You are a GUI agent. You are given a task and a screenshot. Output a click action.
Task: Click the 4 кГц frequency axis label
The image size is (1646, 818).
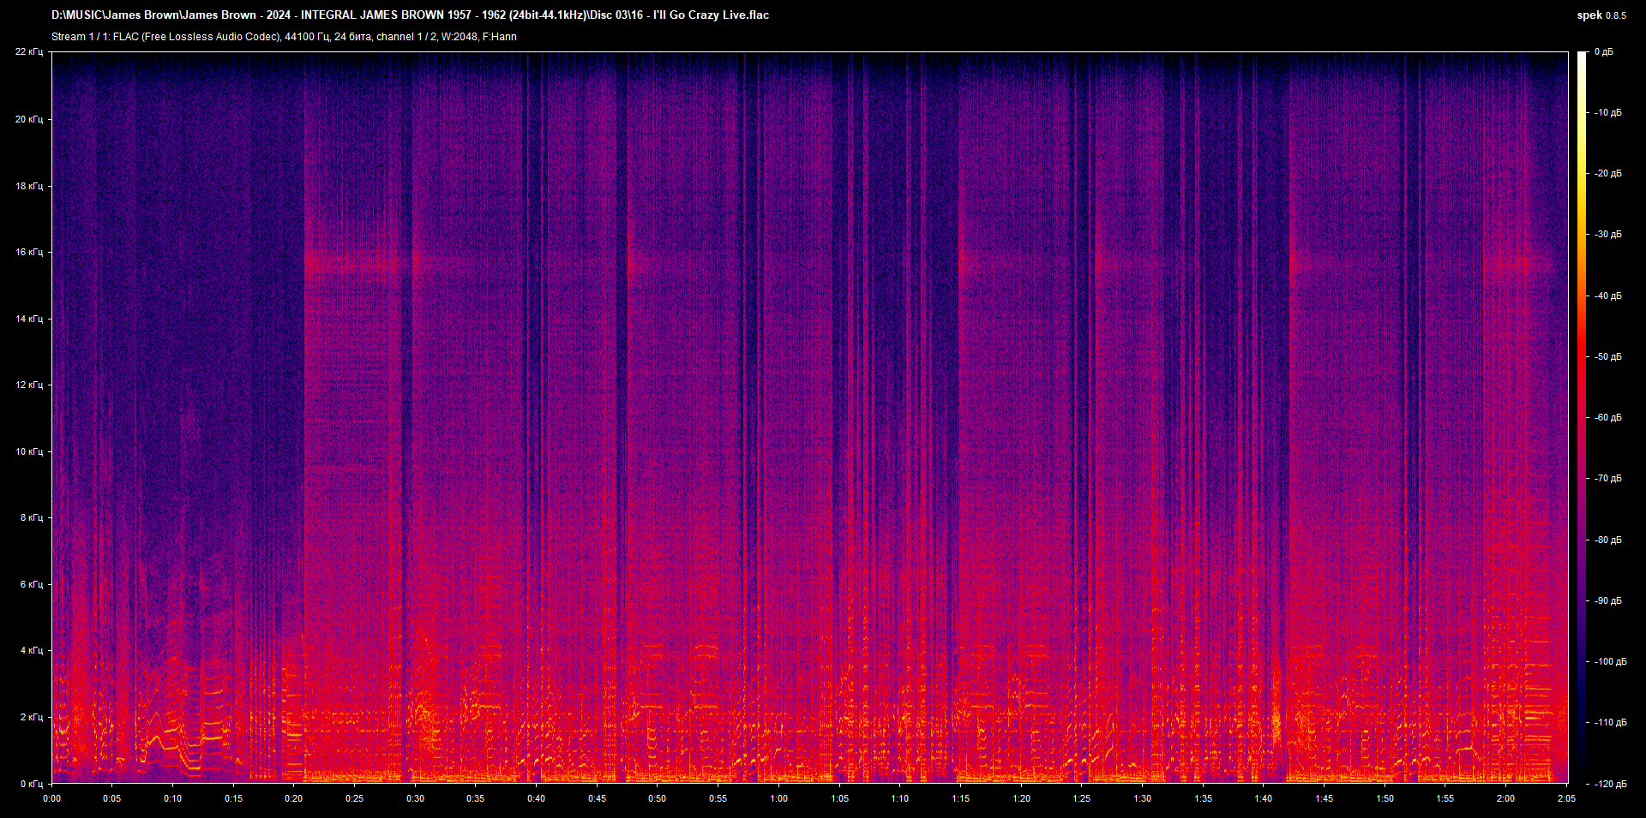tap(32, 650)
